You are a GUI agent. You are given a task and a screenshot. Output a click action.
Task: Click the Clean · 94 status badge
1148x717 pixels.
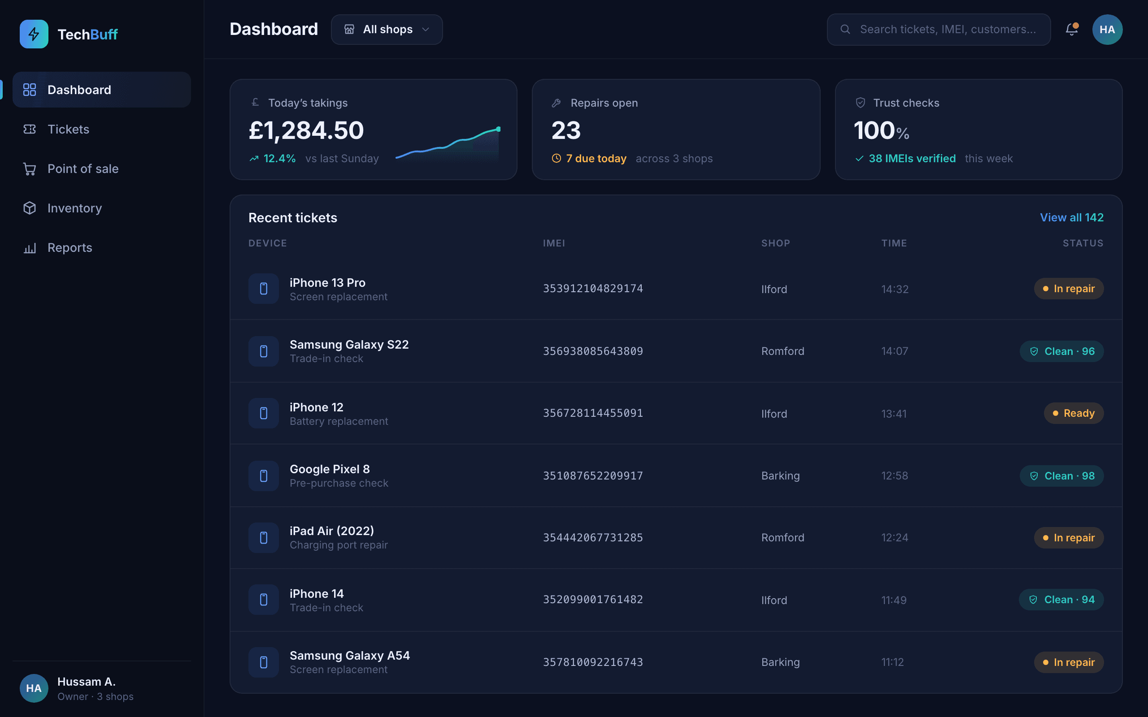coord(1061,600)
